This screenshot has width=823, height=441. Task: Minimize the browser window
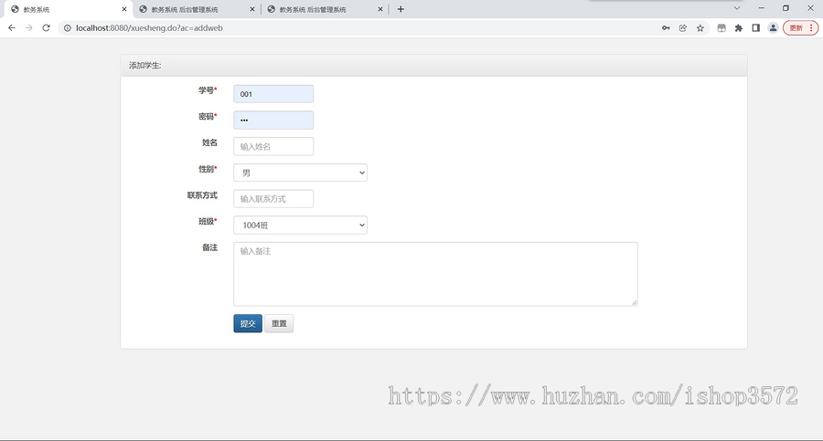(x=761, y=8)
